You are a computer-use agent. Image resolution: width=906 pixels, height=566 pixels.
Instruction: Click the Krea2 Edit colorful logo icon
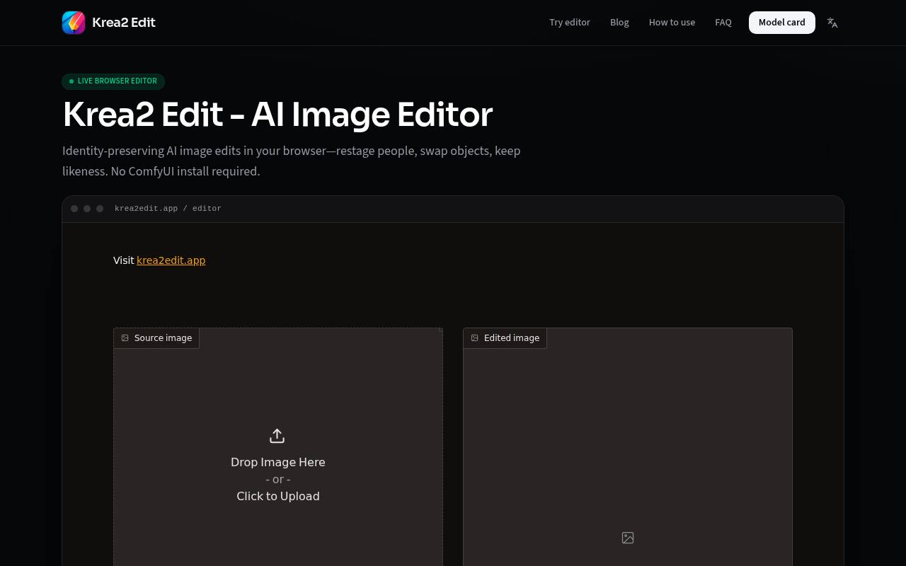click(x=74, y=23)
